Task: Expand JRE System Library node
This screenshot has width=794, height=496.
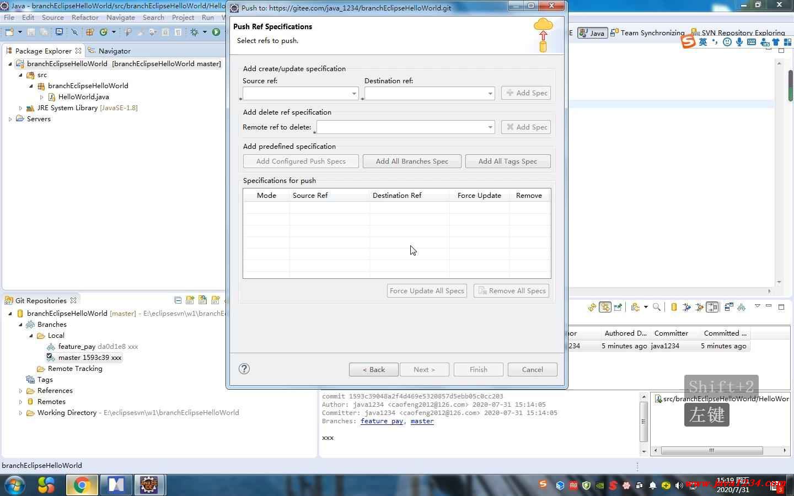Action: tap(20, 108)
